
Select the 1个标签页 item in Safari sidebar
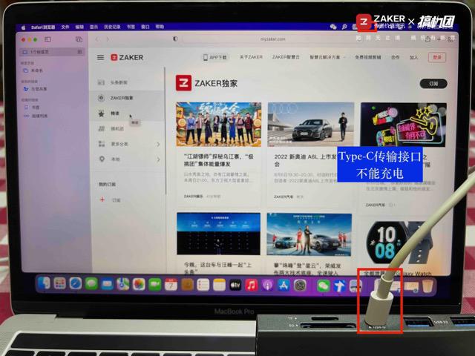52,52
